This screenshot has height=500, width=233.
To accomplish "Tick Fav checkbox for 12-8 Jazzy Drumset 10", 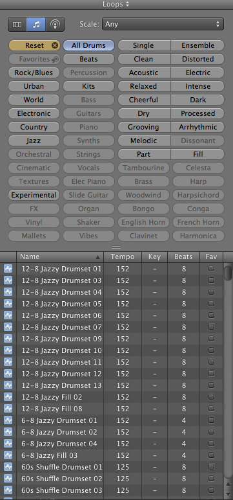I will click(x=211, y=350).
